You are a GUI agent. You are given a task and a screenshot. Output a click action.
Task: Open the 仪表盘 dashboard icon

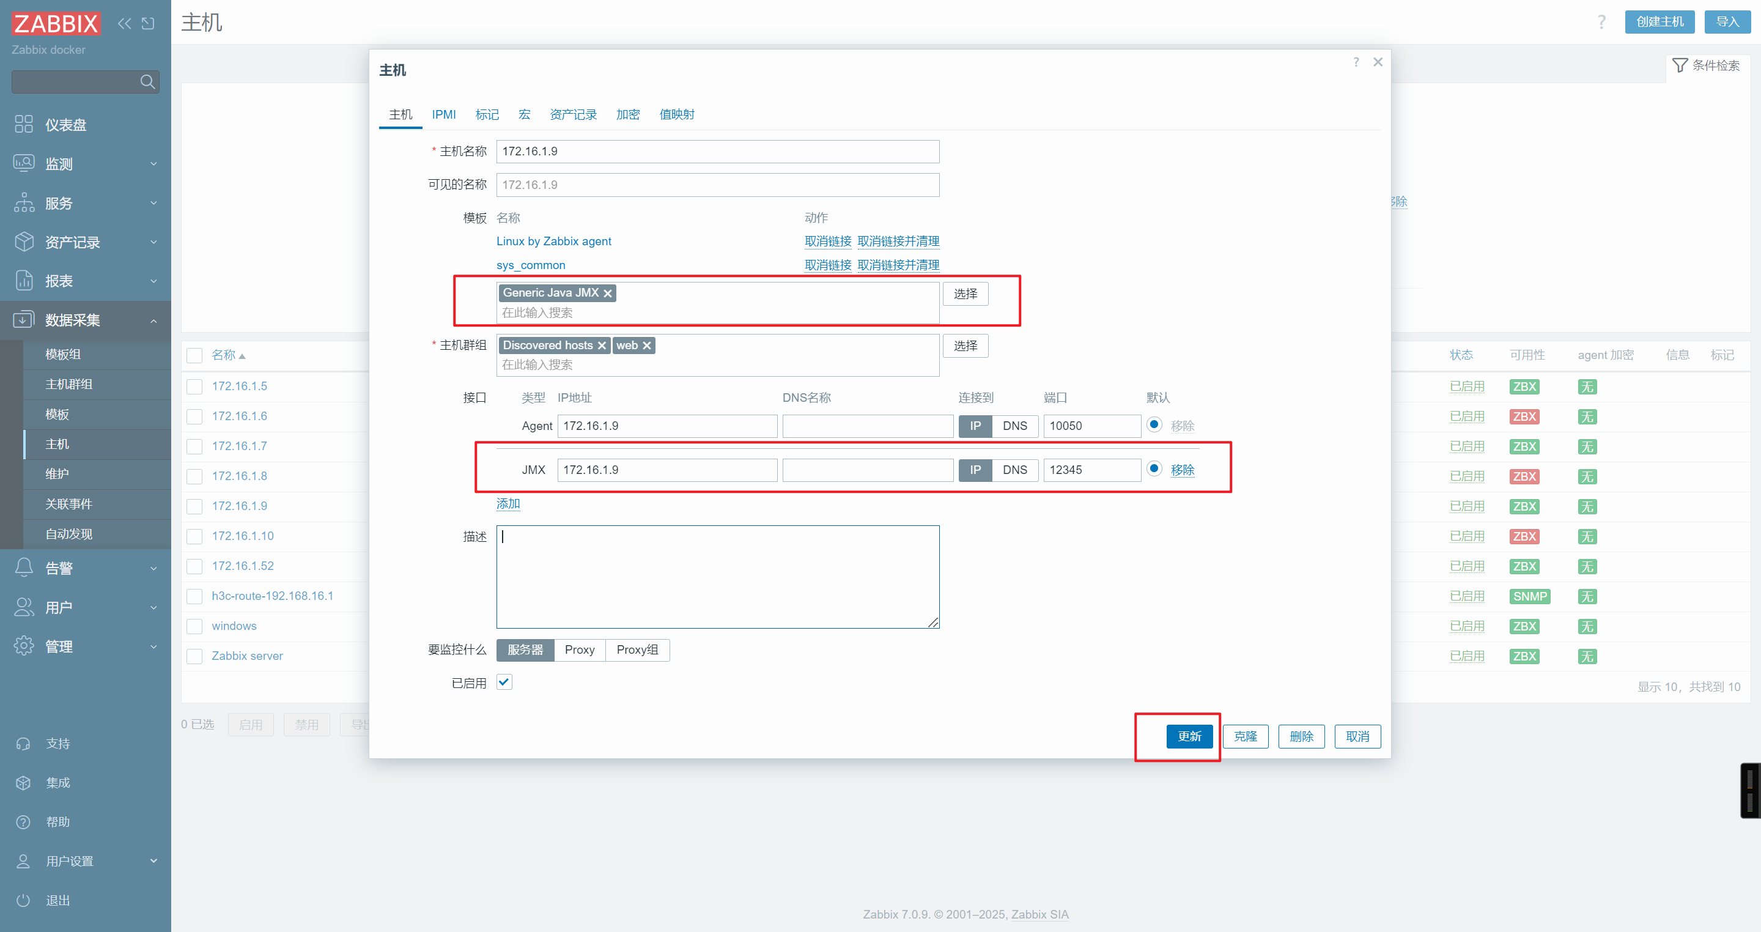[x=24, y=124]
